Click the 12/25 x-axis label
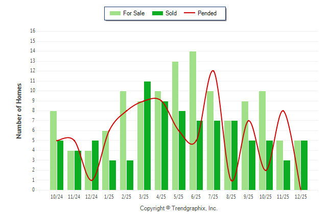 [300, 197]
